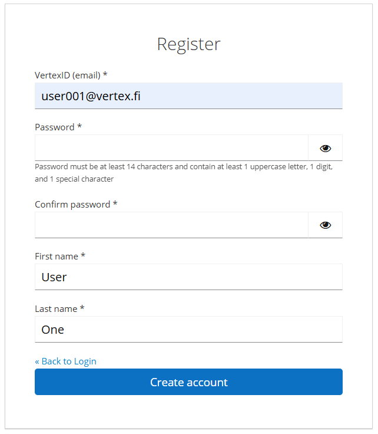
Task: Click the "Last name *" label
Action: click(x=60, y=308)
